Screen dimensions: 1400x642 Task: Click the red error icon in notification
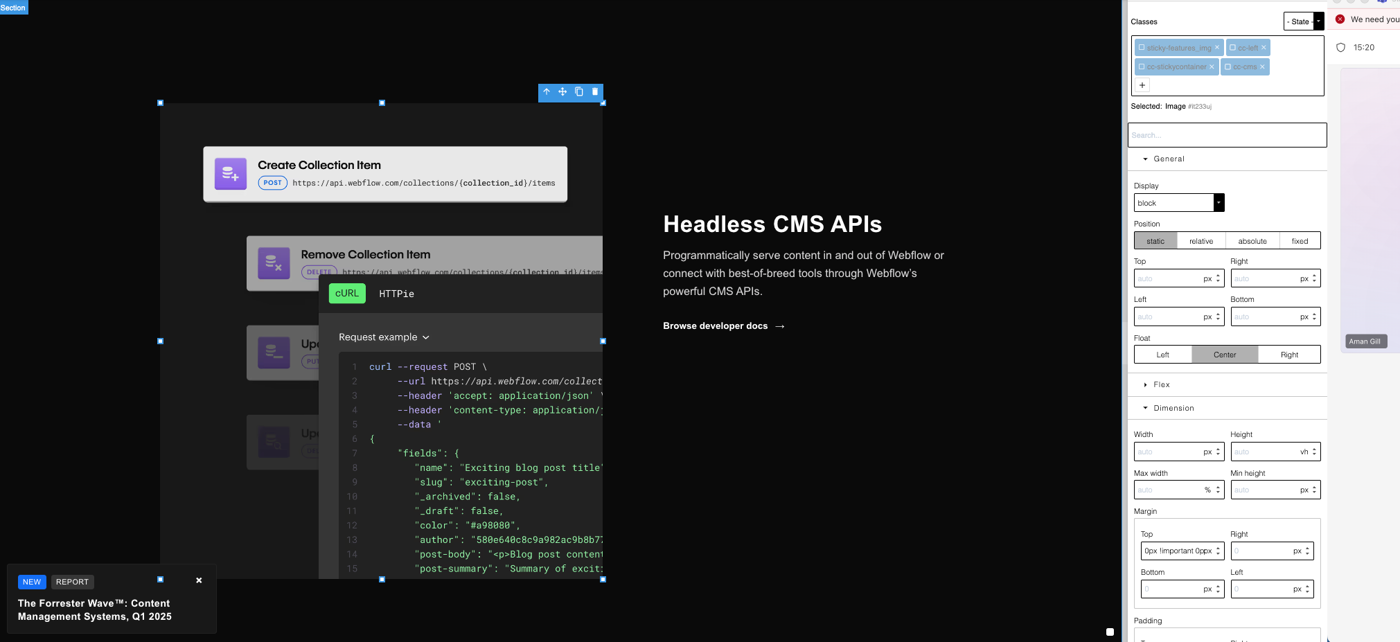coord(1340,19)
